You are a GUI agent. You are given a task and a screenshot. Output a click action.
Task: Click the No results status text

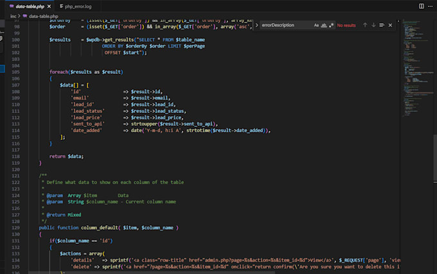coord(346,25)
